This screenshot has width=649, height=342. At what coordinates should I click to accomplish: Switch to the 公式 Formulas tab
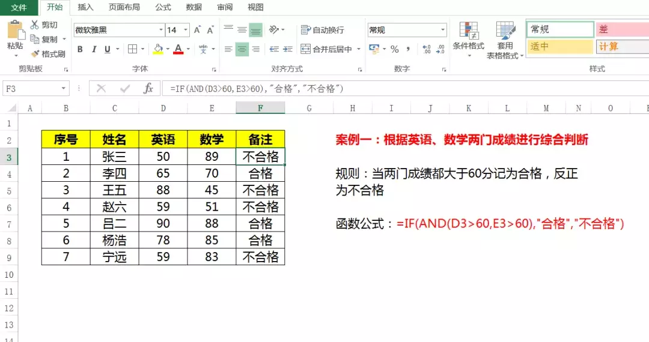(x=163, y=7)
